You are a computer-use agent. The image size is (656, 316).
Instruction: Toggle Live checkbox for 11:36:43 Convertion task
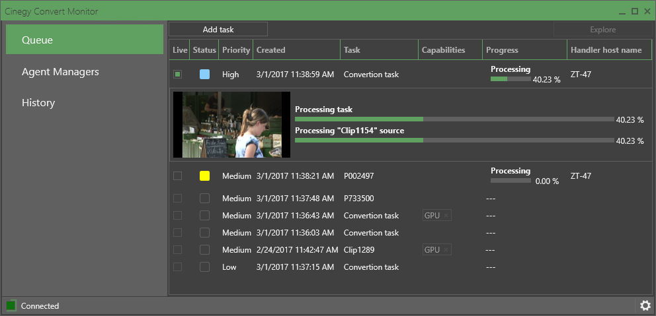(178, 216)
